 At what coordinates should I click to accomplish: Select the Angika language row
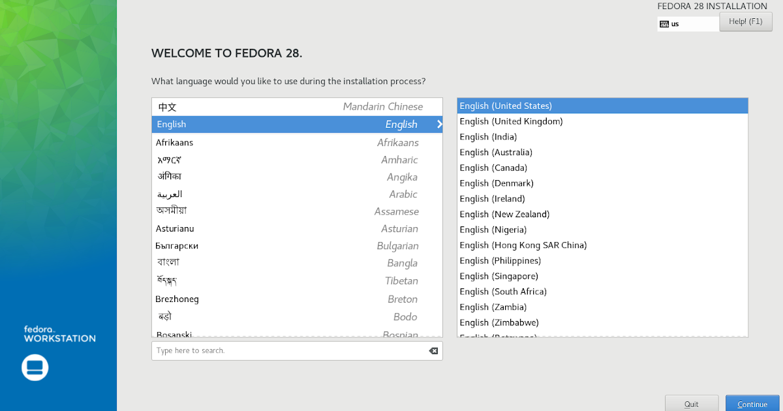coord(297,177)
